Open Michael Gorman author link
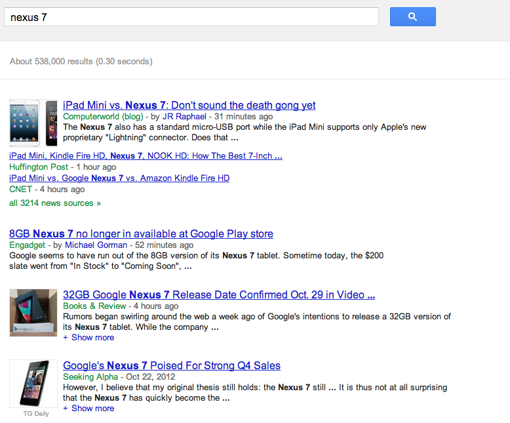This screenshot has width=510, height=423. (96, 245)
